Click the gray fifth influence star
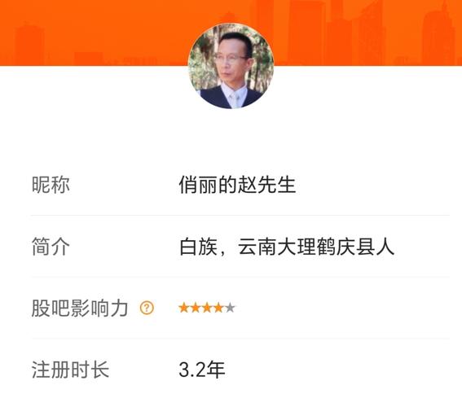This screenshot has width=462, height=407. point(230,308)
